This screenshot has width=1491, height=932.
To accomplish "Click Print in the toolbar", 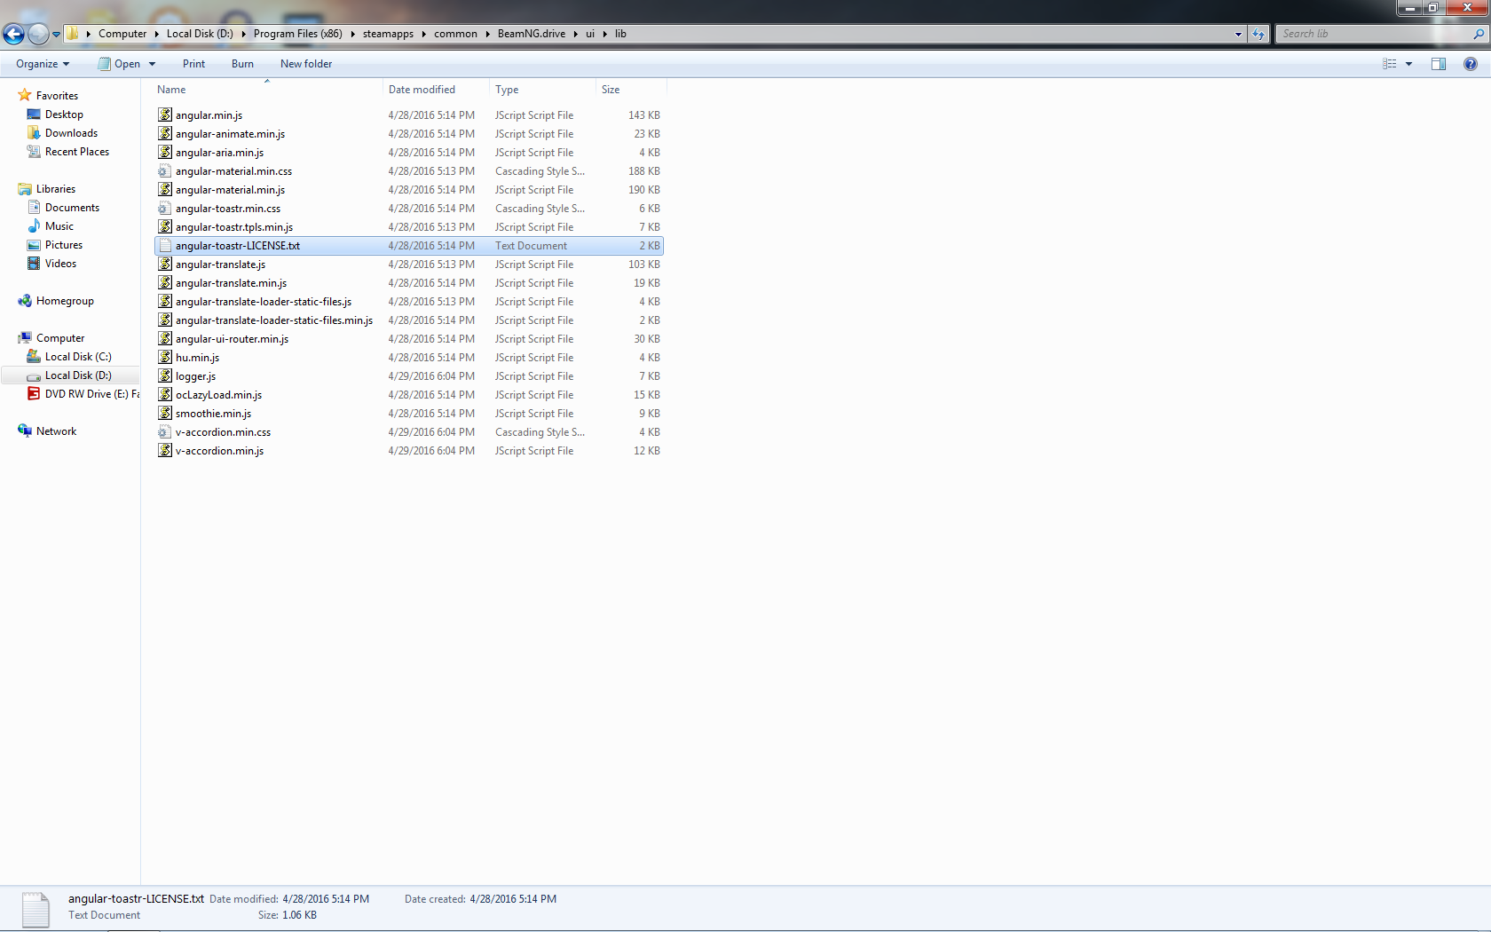I will coord(193,64).
